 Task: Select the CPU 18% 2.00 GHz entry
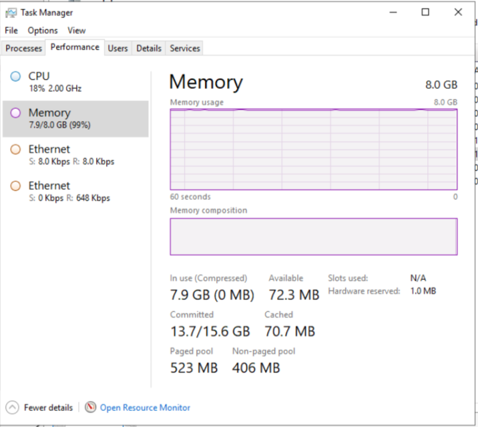point(75,82)
